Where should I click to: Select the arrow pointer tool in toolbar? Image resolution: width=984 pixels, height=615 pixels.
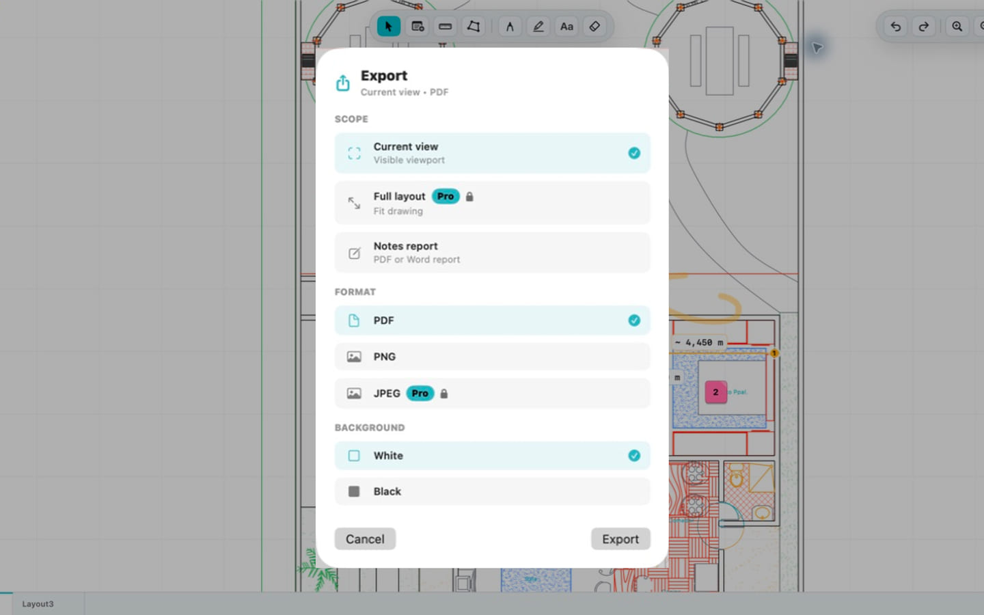pos(388,27)
